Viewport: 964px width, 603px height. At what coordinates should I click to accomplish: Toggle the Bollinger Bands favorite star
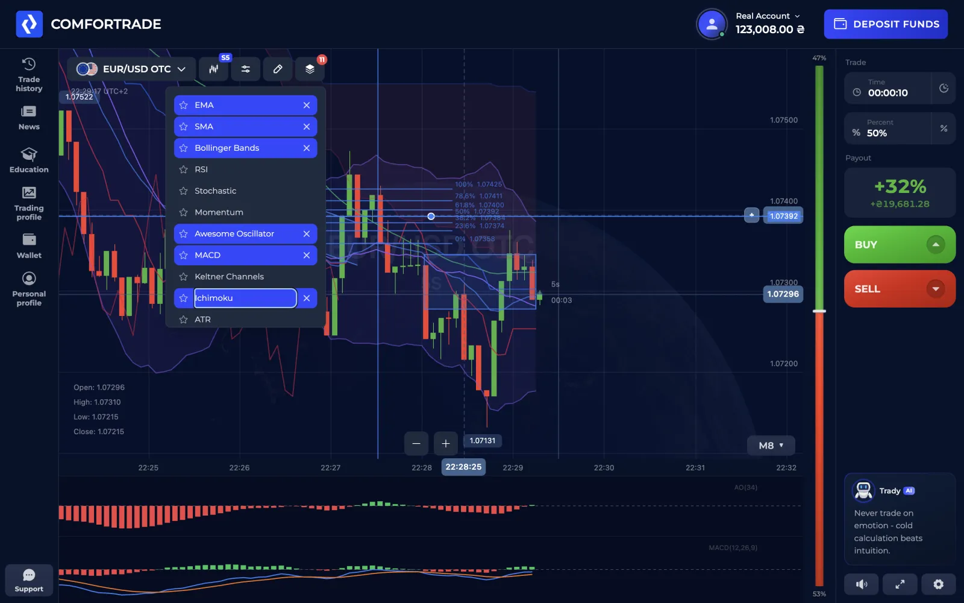(184, 148)
